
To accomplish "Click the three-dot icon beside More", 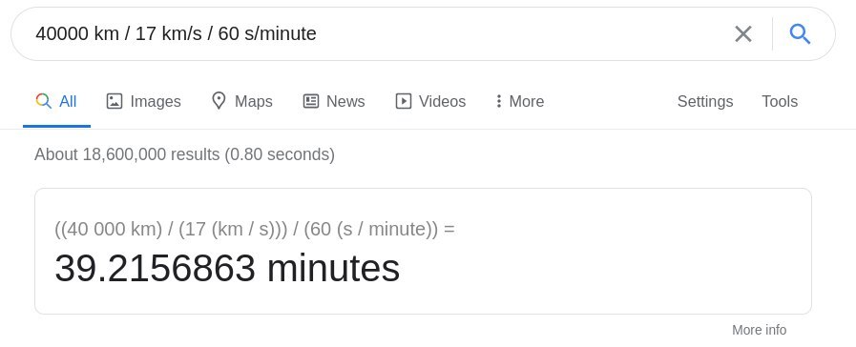I will coord(498,101).
